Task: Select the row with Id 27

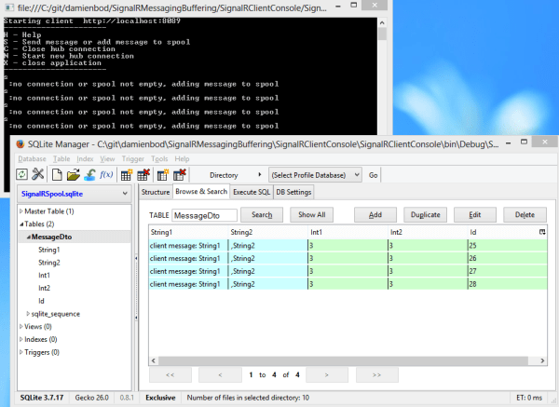Action: [348, 271]
